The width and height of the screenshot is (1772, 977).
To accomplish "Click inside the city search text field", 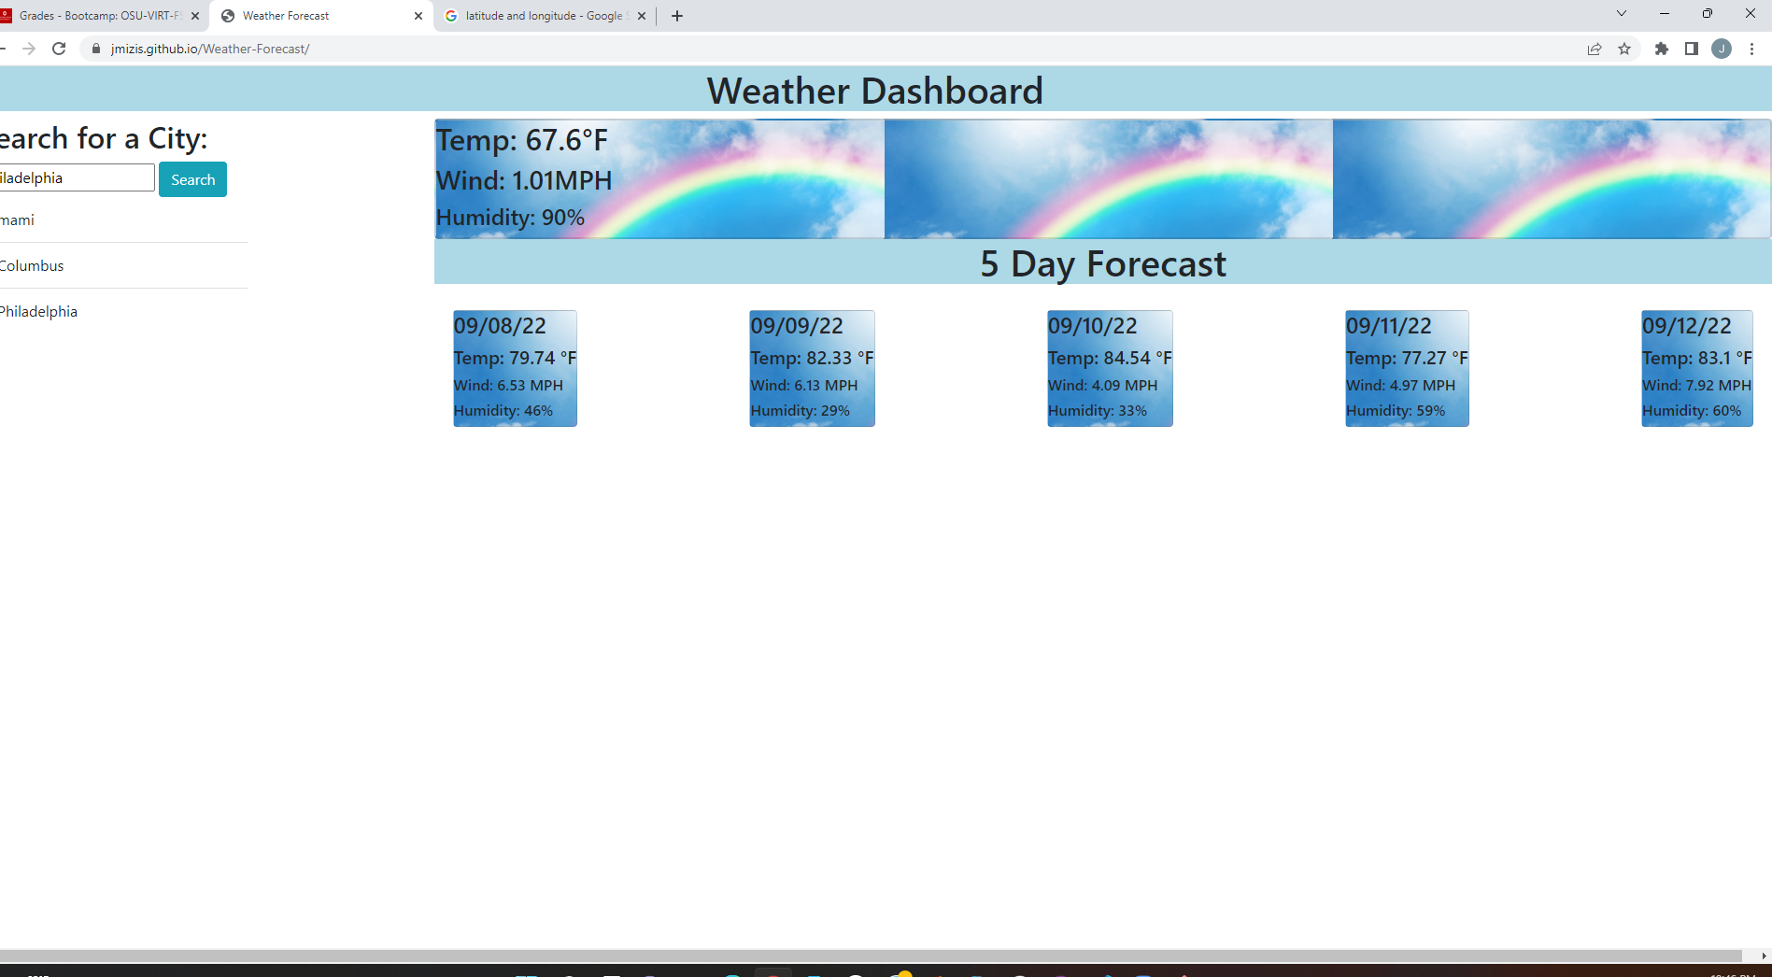I will click(x=75, y=177).
